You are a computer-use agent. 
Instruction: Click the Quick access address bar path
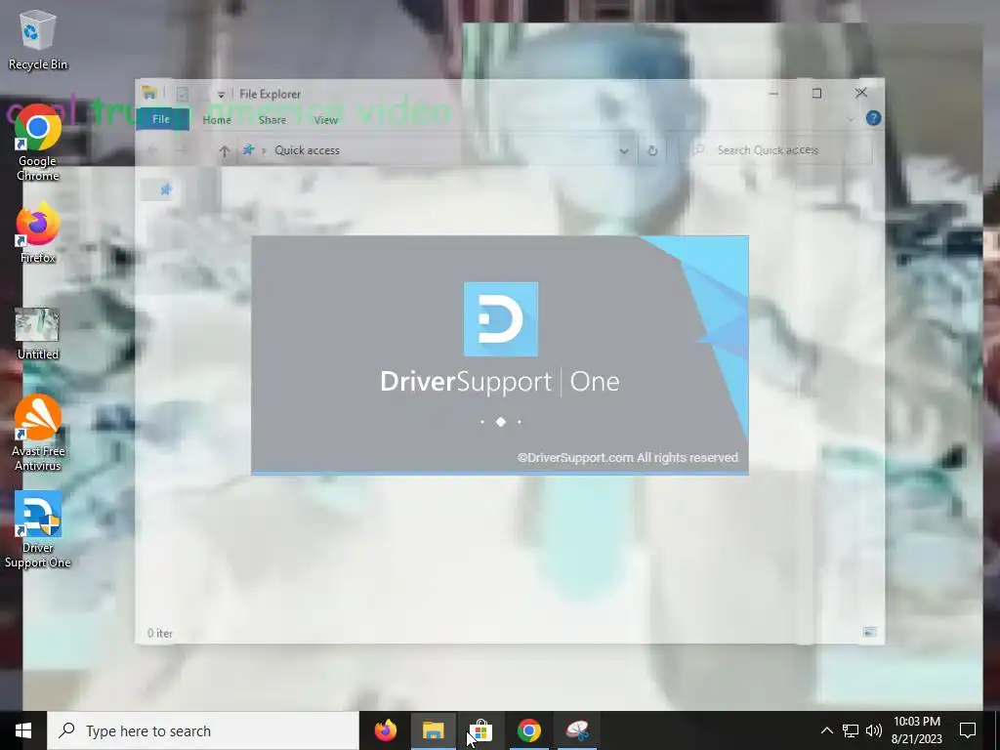pos(307,150)
